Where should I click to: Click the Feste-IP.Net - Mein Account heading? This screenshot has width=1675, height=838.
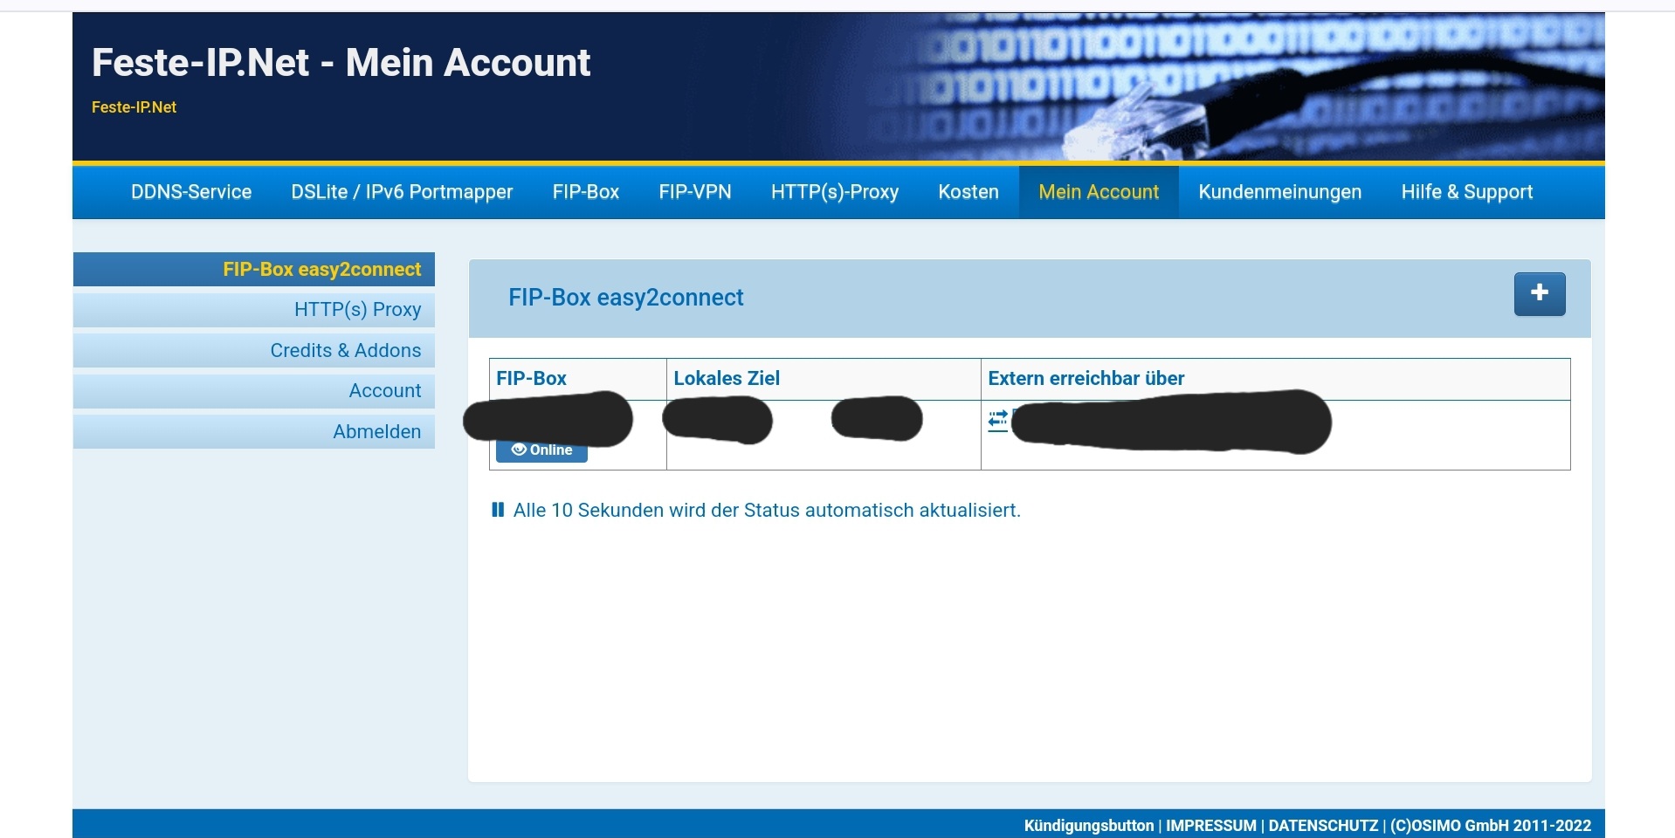[x=341, y=63]
